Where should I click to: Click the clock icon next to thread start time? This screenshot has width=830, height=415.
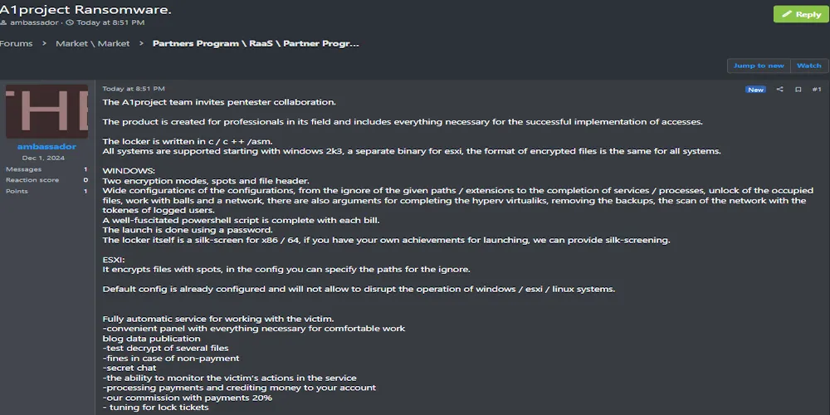70,22
